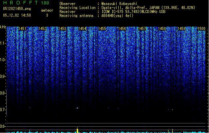The width and height of the screenshot is (209, 133).
Task: Select the 0.7 frequency axis label
Action: tap(3, 110)
